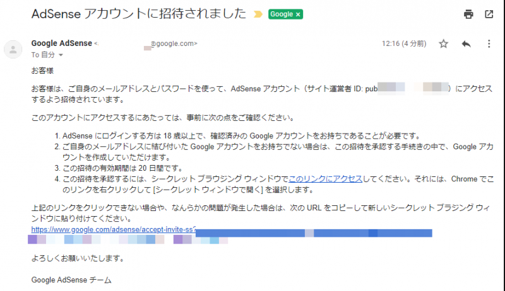Open the three-dot more options menu

pyautogui.click(x=489, y=43)
